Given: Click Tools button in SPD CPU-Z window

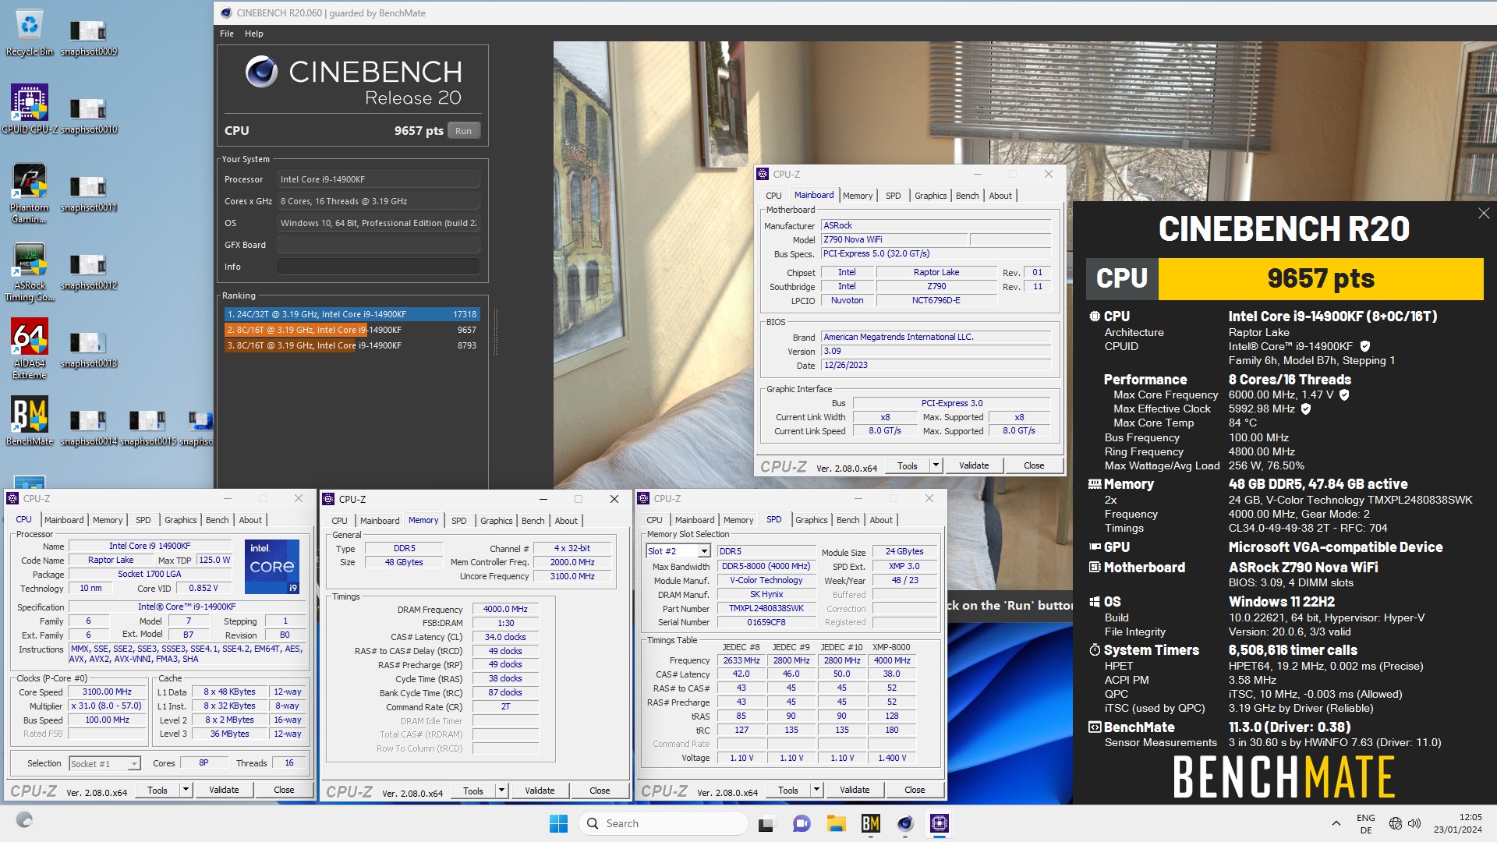Looking at the screenshot, I should point(787,790).
